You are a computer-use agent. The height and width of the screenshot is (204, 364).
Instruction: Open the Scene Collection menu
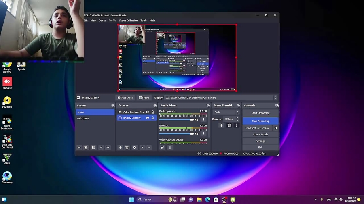pos(128,21)
